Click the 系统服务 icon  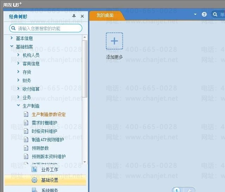(34, 190)
